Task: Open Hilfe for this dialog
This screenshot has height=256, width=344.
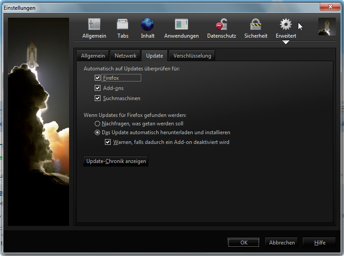Action: click(320, 243)
